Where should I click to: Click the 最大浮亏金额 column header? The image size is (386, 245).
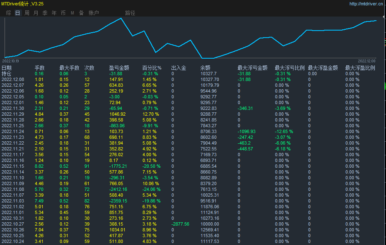pyautogui.click(x=253, y=68)
